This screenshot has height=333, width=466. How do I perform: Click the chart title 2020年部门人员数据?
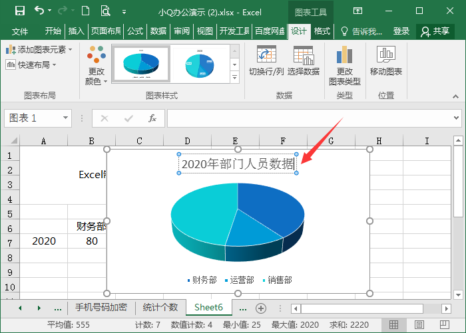pos(238,164)
